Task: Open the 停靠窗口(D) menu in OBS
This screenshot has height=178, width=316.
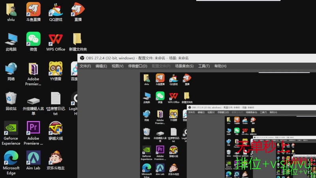Action: click(137, 66)
